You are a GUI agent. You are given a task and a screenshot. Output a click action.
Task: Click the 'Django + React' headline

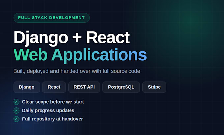click(72, 38)
